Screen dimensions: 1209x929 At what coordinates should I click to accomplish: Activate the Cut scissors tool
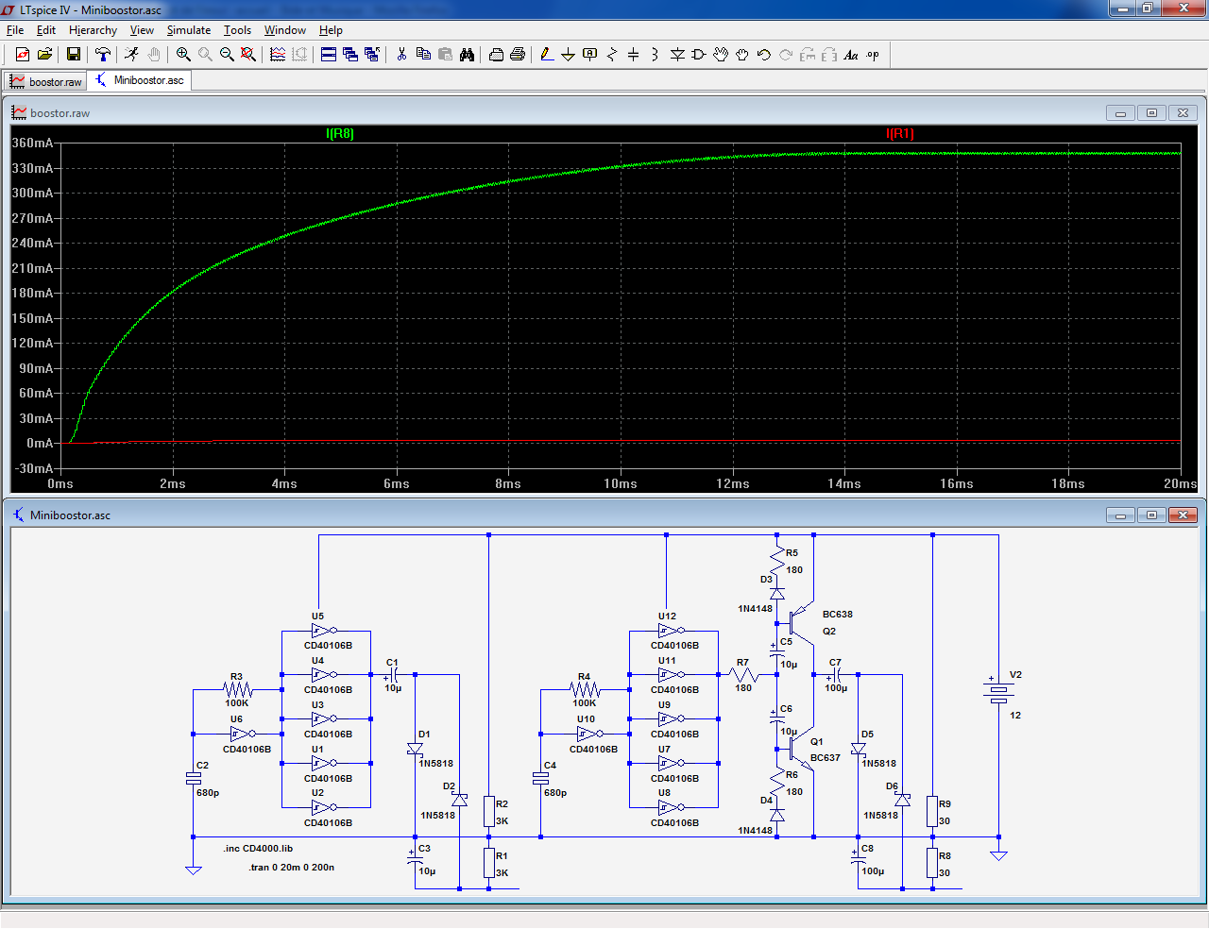click(x=401, y=55)
